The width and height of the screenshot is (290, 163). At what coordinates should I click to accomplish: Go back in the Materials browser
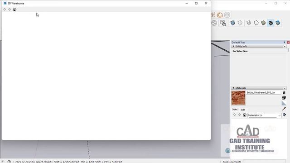tap(235, 115)
